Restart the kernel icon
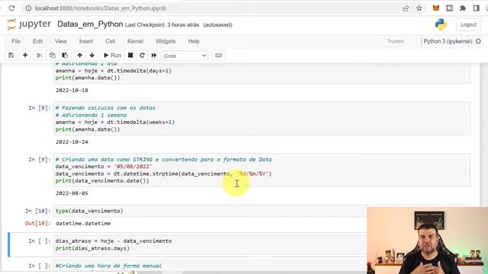 coord(143,56)
